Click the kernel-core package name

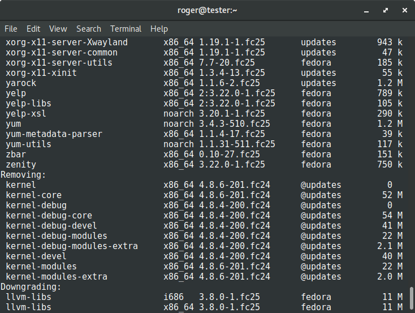(33, 195)
